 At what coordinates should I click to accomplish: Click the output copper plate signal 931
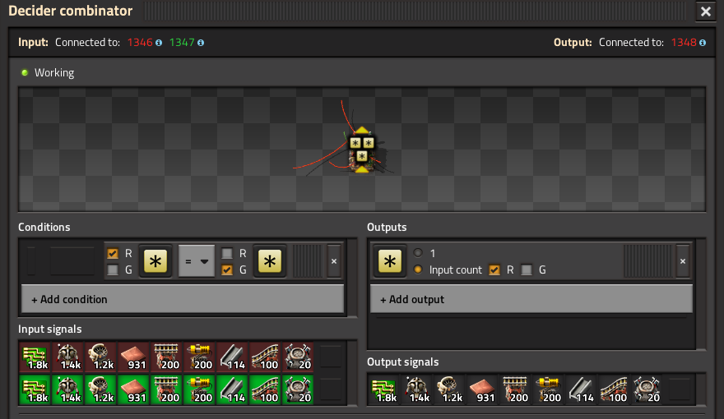pyautogui.click(x=482, y=390)
